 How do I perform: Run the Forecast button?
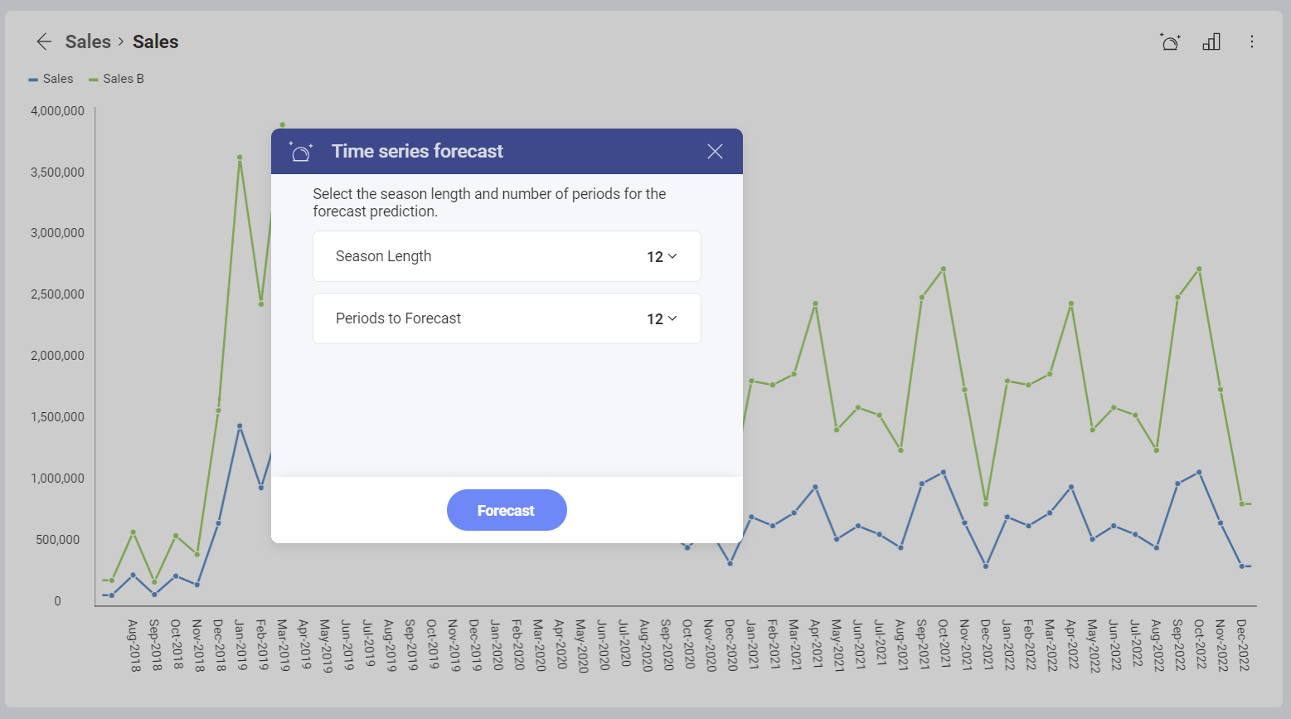pyautogui.click(x=507, y=510)
